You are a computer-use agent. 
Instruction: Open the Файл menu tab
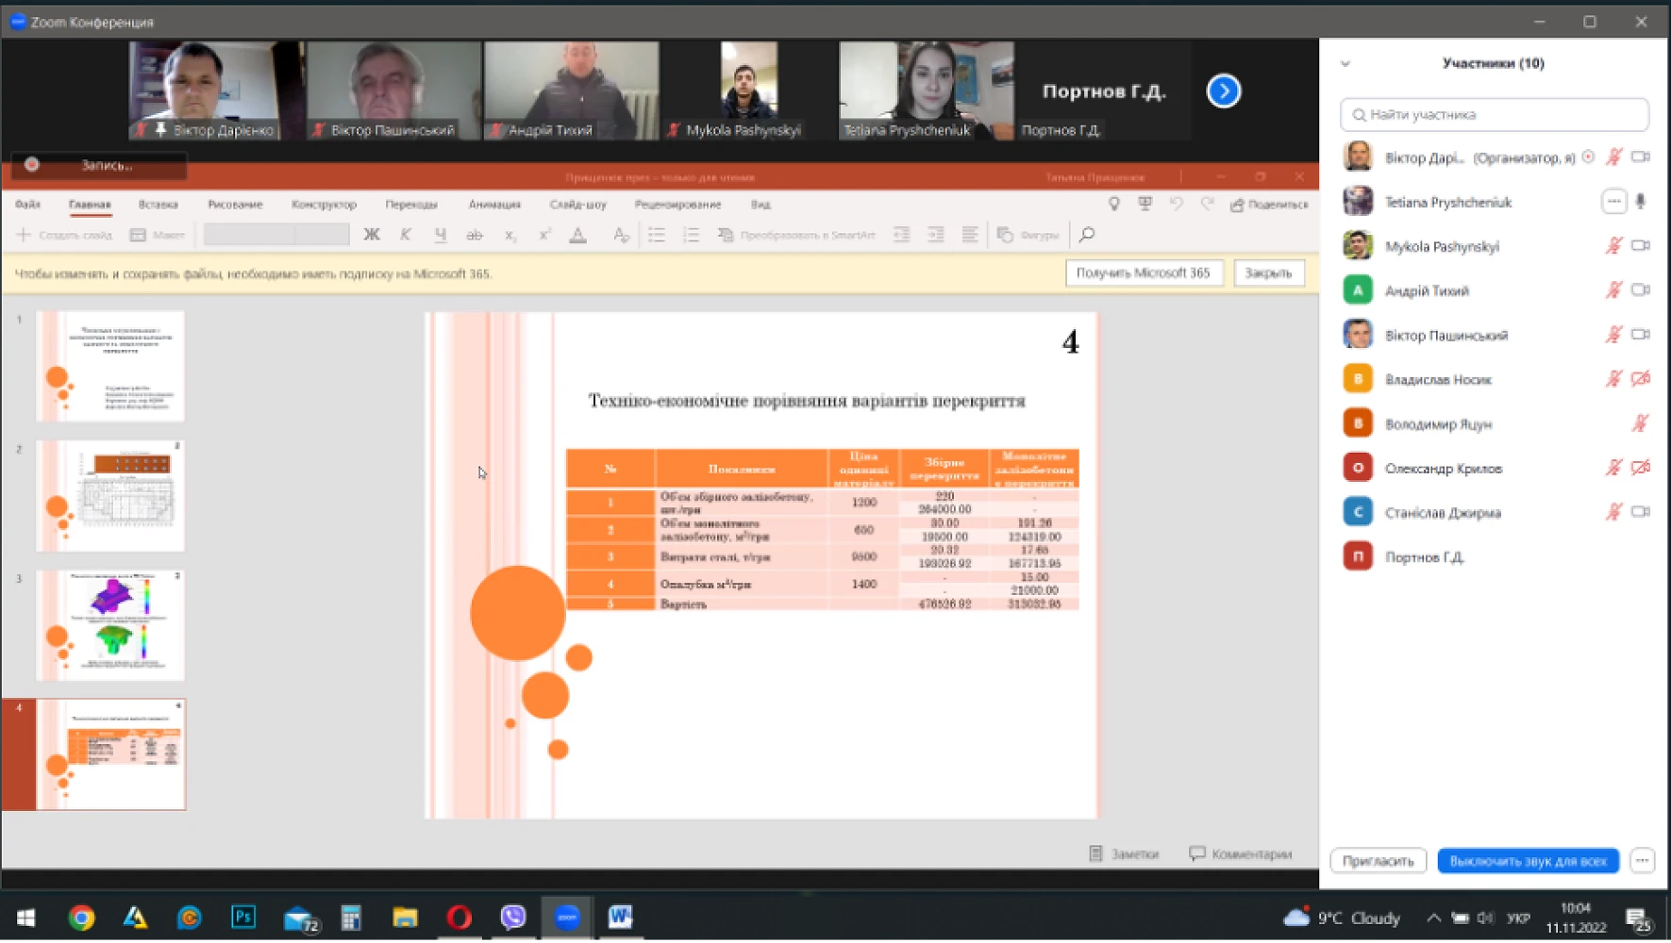tap(27, 204)
